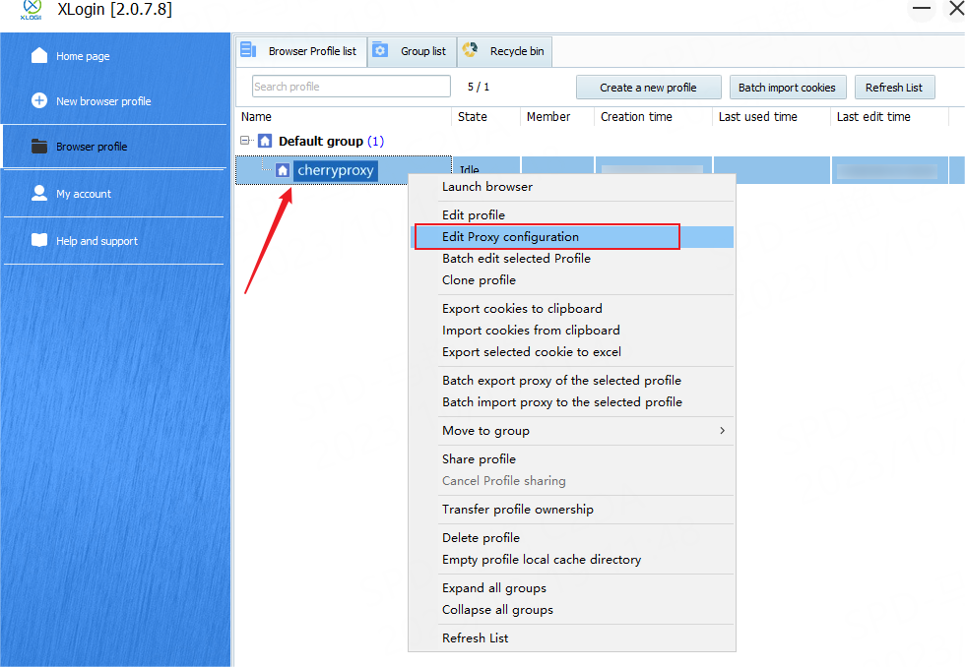Screen dimensions: 965x667
Task: Select Delete profile in context menu
Action: (481, 538)
